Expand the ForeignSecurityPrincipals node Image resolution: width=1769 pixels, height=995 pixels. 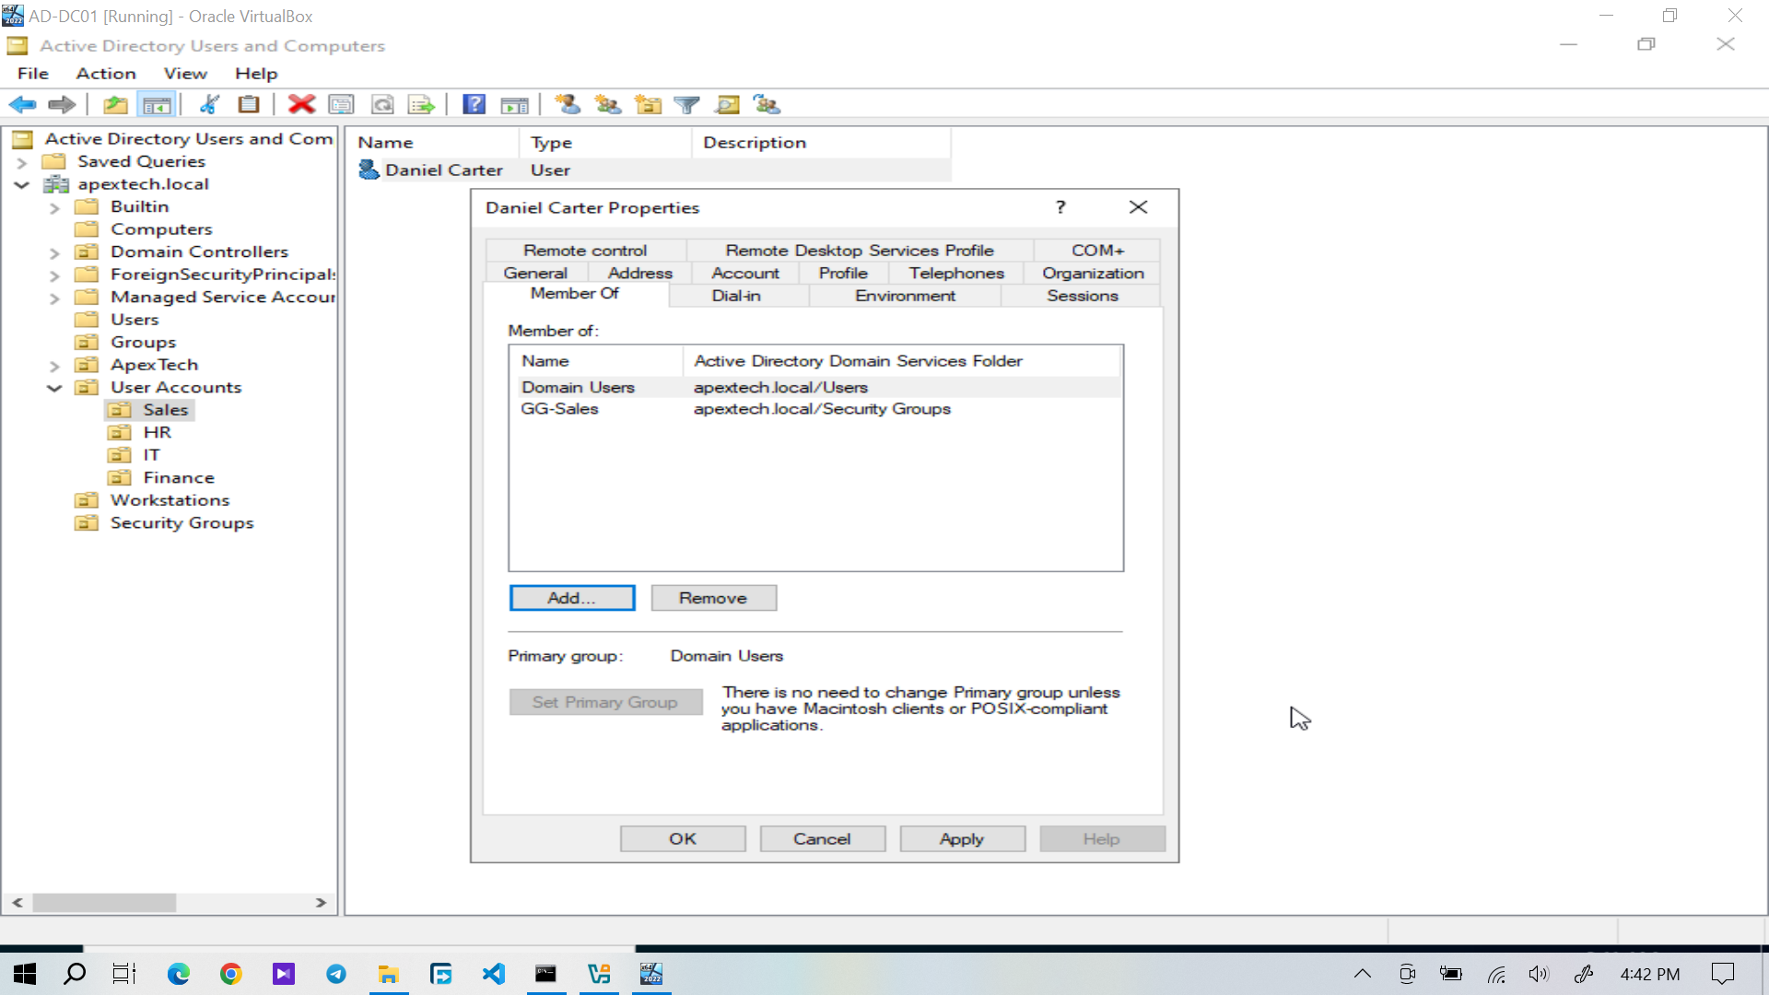point(54,275)
